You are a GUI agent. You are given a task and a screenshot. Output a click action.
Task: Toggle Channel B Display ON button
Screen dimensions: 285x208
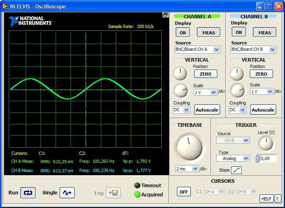239,32
